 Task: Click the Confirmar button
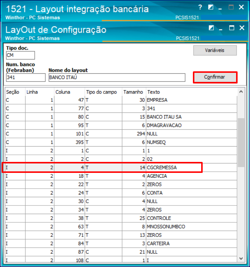click(215, 77)
